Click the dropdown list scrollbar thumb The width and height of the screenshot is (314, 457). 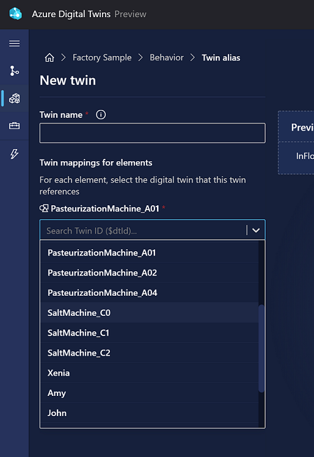pos(261,348)
